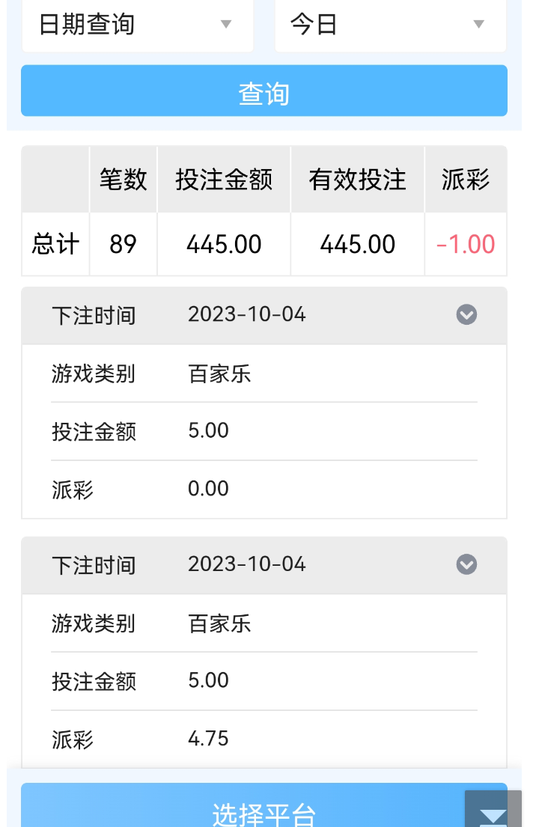533x827 pixels.
Task: Tap 百家乐 in the first bet record
Action: coord(219,373)
